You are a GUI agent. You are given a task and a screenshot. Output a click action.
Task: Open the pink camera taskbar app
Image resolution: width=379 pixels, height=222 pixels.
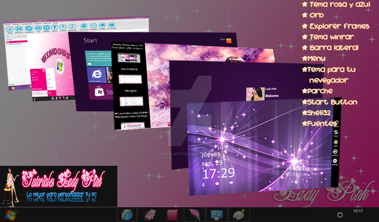172,214
